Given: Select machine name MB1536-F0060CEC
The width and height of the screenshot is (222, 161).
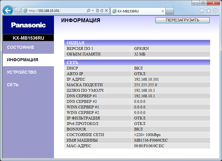Looking at the screenshot, I should tap(151, 140).
